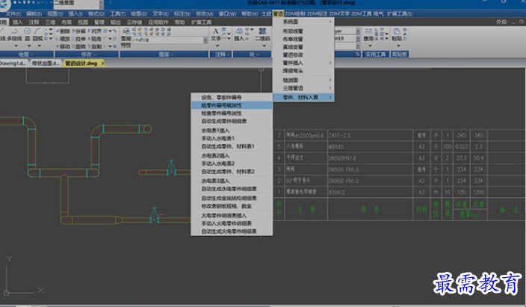526x307 pixels.
Task: Click the 旋转 rotate tool
Action: 78,46
